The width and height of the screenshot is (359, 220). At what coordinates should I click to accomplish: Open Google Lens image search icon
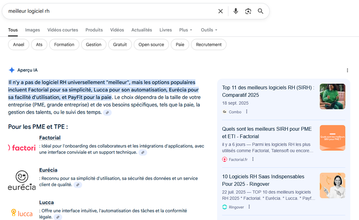pos(248,11)
